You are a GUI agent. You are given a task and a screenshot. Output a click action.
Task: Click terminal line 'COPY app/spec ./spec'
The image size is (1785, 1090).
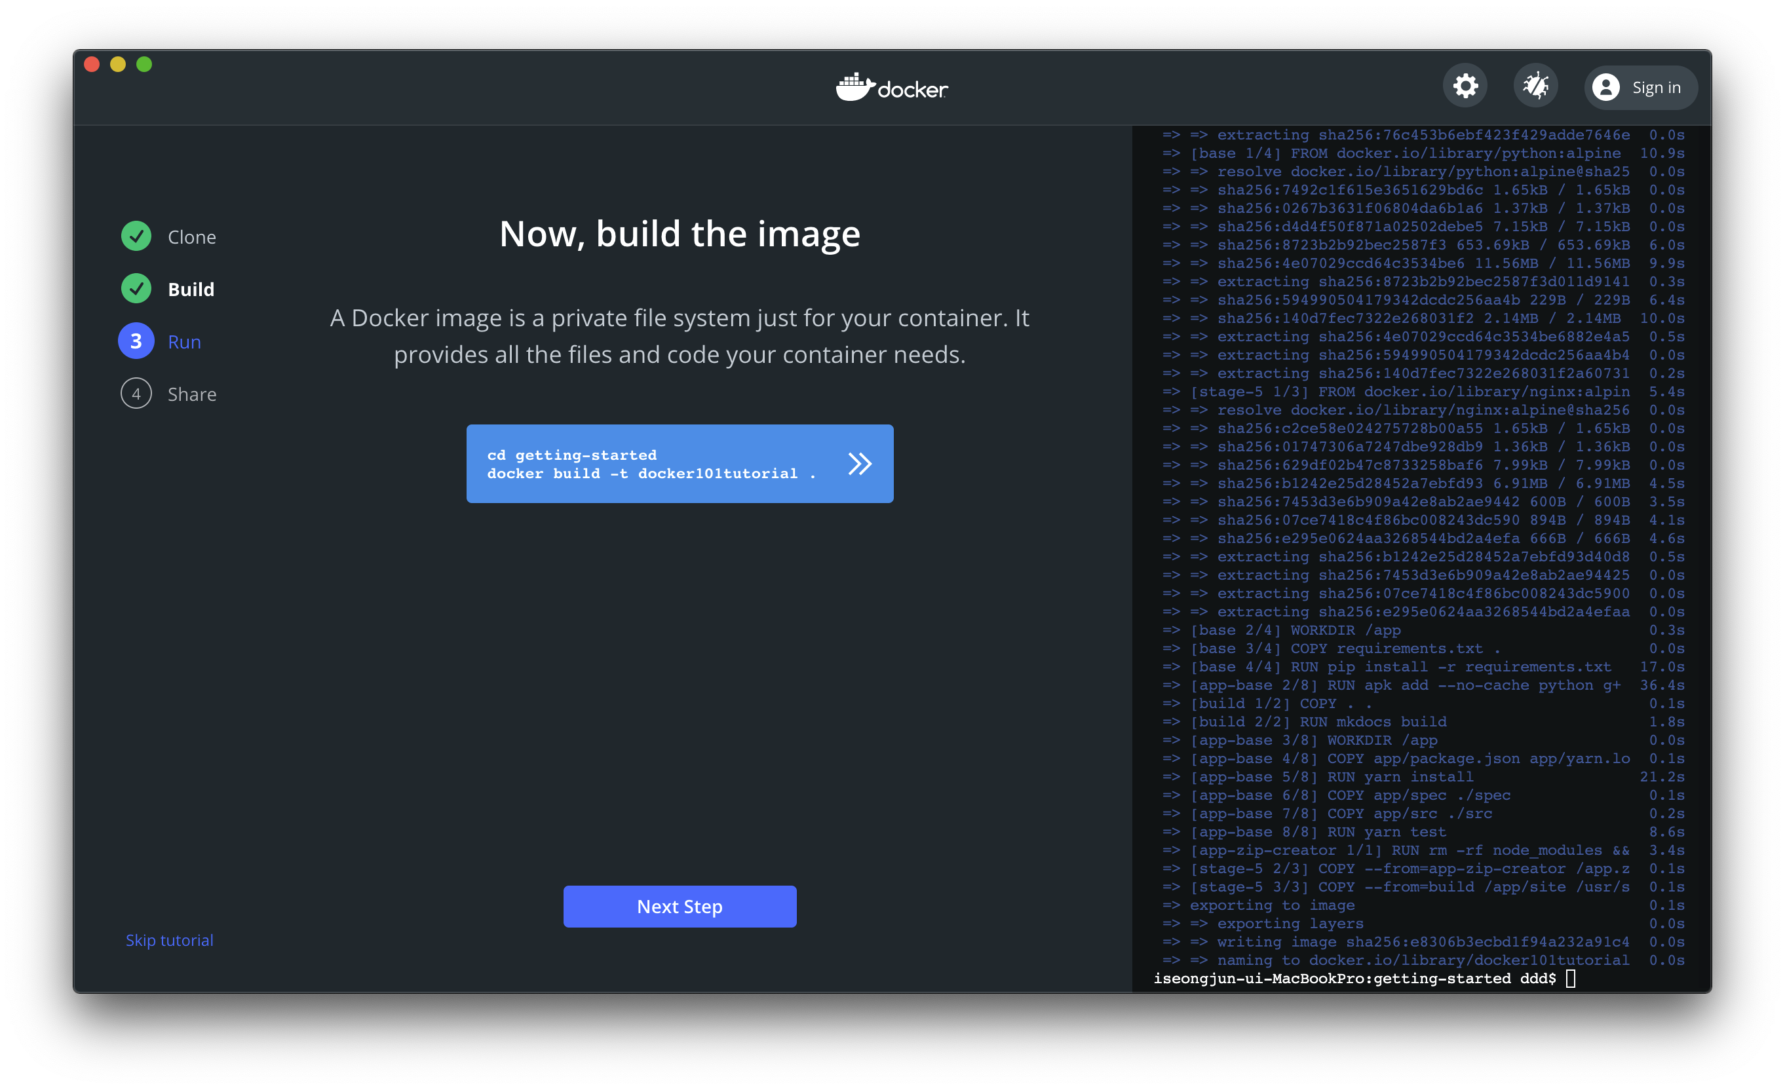coord(1423,795)
